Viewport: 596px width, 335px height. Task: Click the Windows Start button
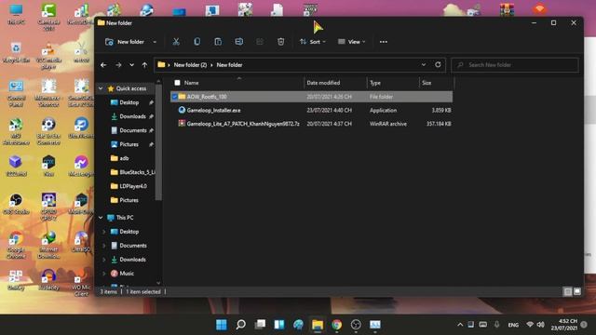click(x=222, y=325)
